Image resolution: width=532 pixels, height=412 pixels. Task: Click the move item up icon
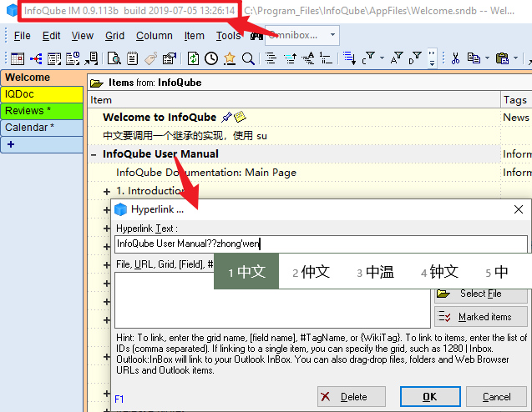[290, 58]
